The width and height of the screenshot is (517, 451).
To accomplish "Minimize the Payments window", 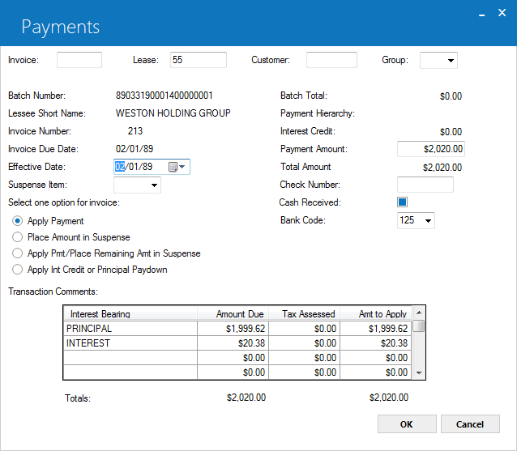I will (x=481, y=15).
